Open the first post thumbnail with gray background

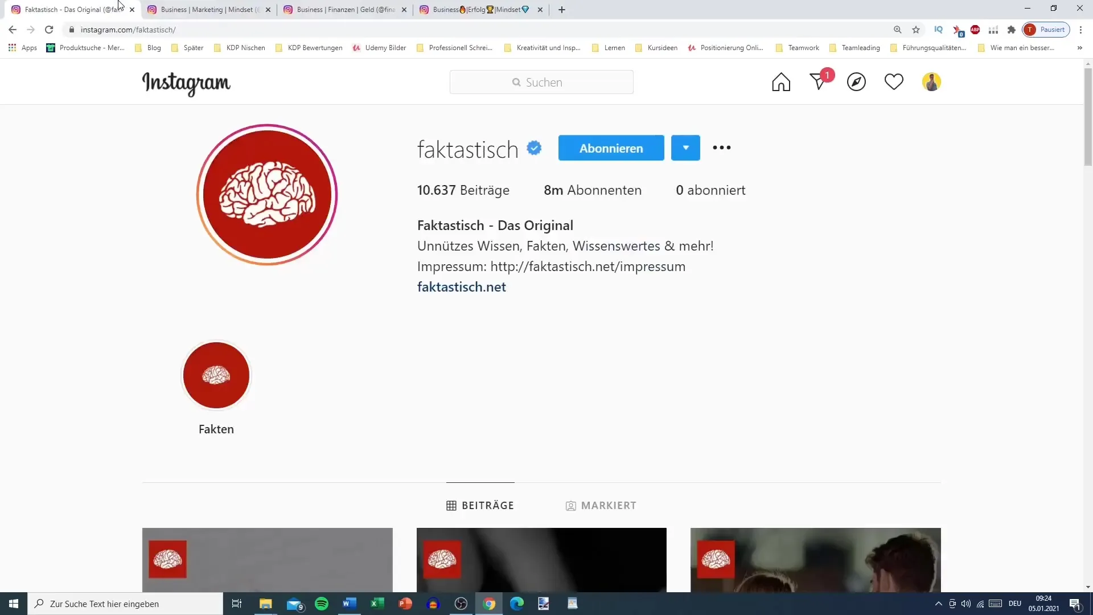(268, 560)
